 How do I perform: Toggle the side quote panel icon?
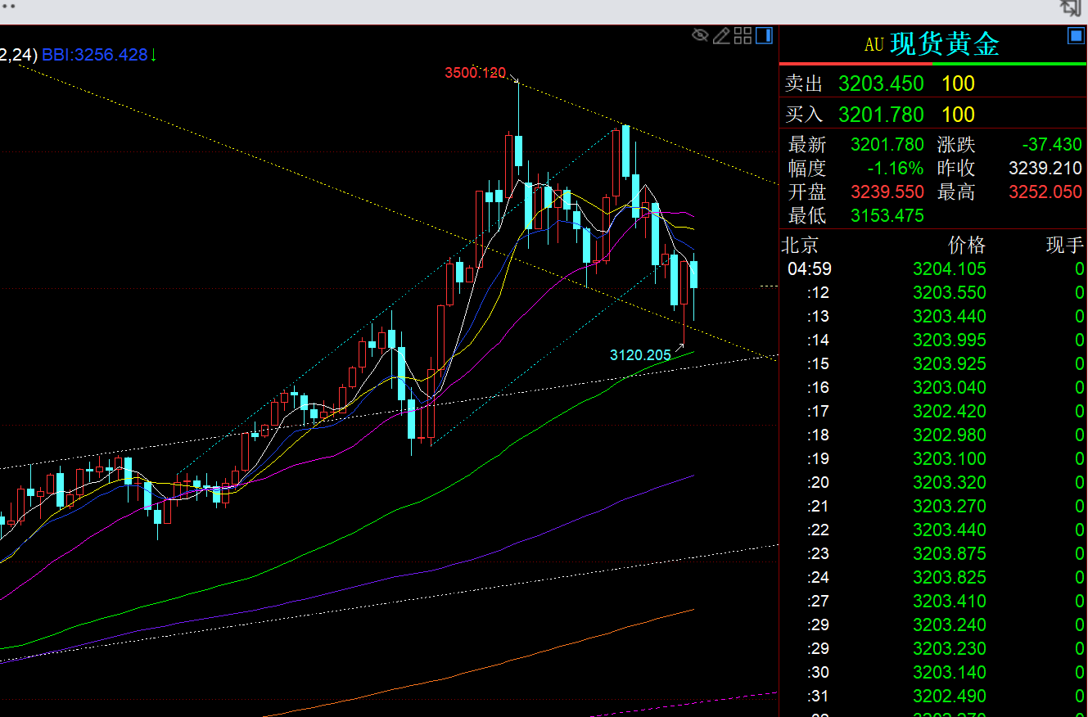[x=764, y=35]
